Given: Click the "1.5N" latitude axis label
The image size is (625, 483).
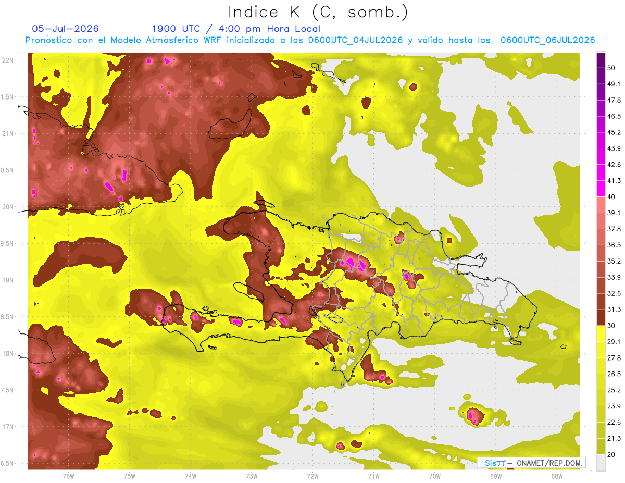Looking at the screenshot, I should tap(7, 97).
